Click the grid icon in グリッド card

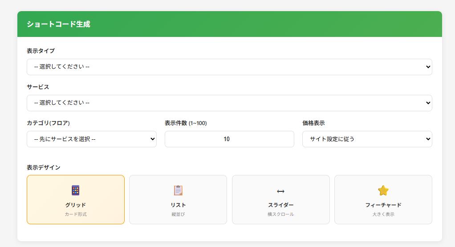point(75,190)
